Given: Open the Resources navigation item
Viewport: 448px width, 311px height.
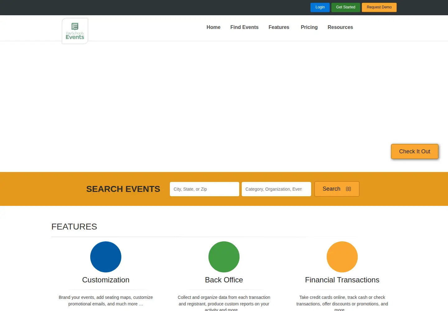Looking at the screenshot, I should click(x=340, y=27).
